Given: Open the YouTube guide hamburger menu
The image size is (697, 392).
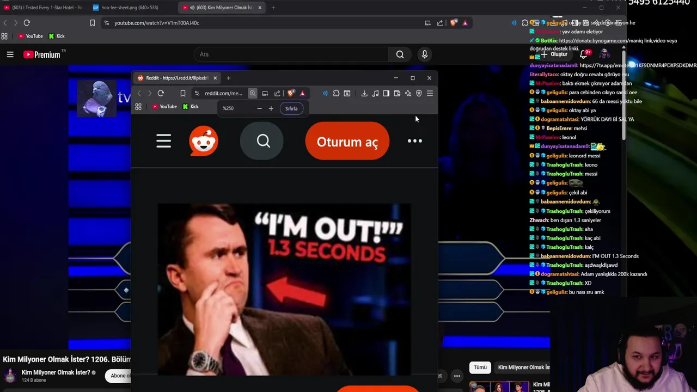Looking at the screenshot, I should coord(10,54).
